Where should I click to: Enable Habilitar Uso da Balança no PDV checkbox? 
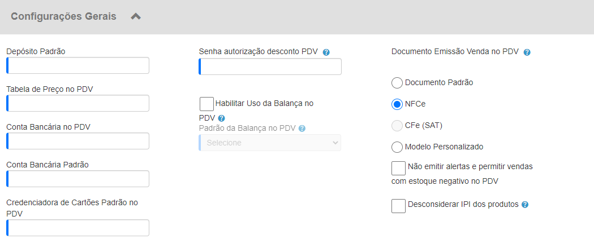(206, 104)
